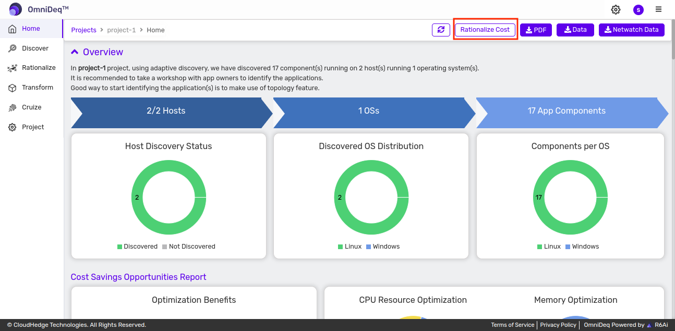Go to Home in the sidebar
The width and height of the screenshot is (675, 331).
click(x=31, y=29)
